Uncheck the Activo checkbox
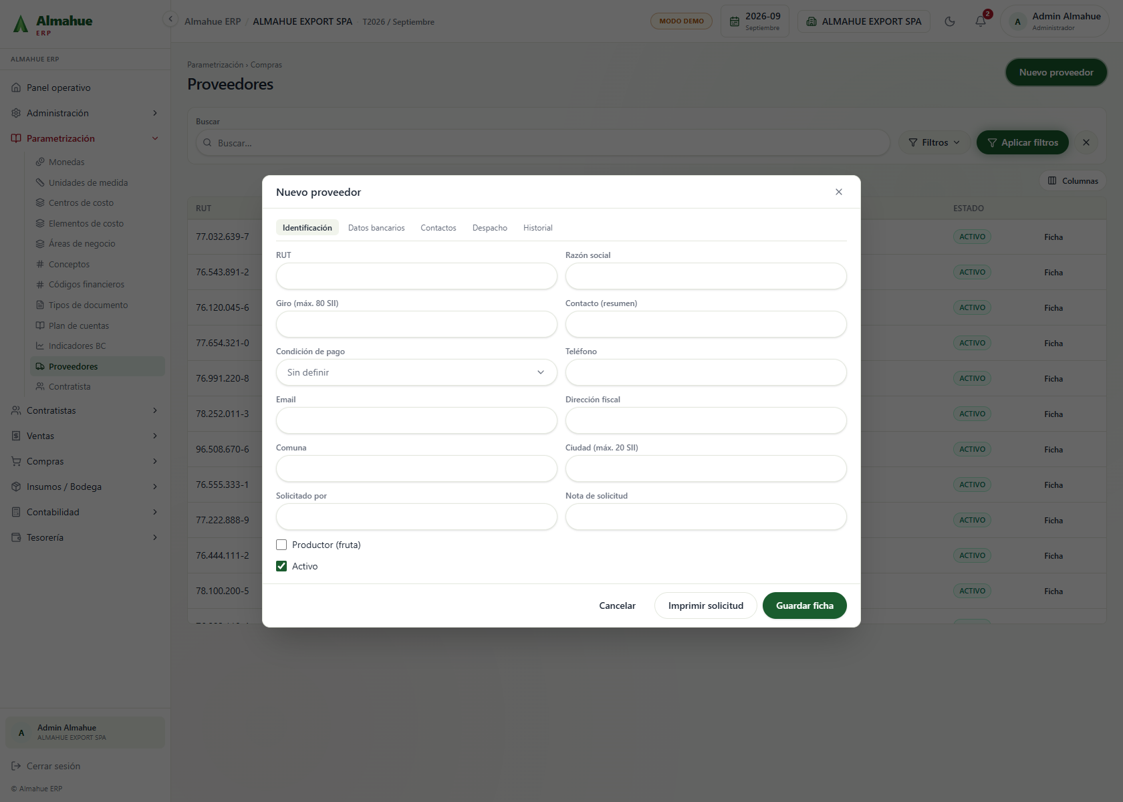 click(x=281, y=566)
